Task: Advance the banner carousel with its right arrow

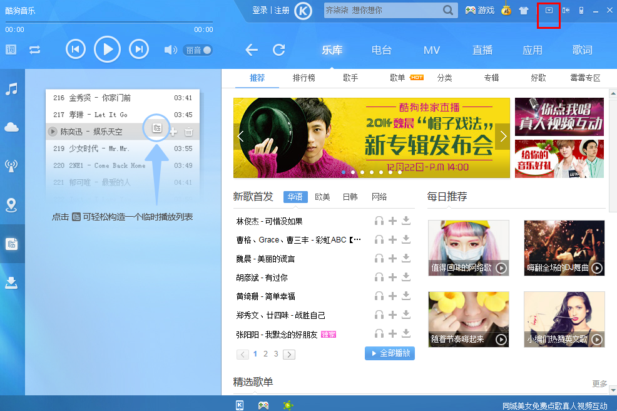Action: [x=503, y=137]
